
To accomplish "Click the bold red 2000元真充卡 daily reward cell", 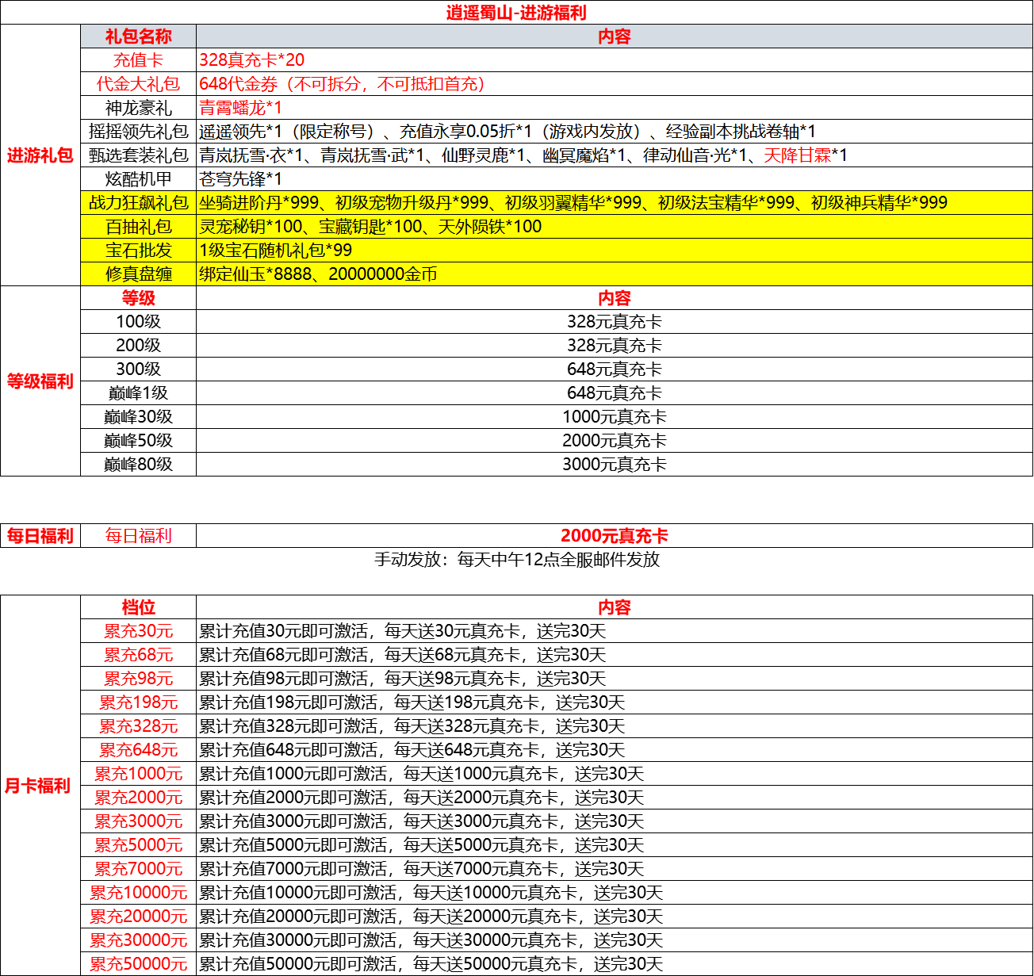I will (614, 536).
